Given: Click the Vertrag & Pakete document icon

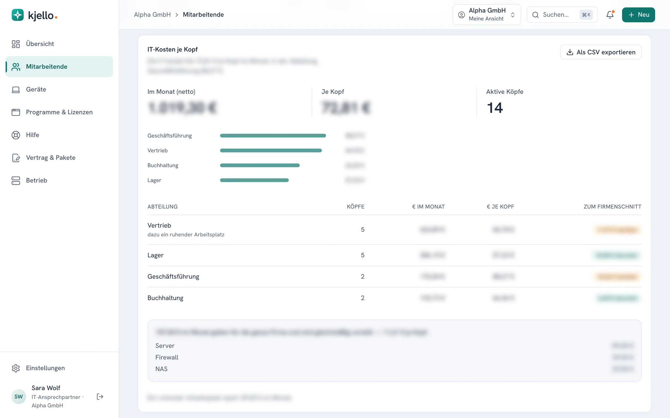Looking at the screenshot, I should click(16, 158).
